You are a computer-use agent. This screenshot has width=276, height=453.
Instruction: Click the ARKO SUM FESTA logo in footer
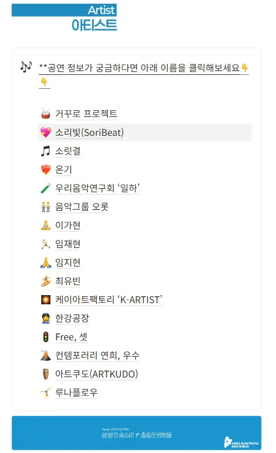pyautogui.click(x=241, y=443)
